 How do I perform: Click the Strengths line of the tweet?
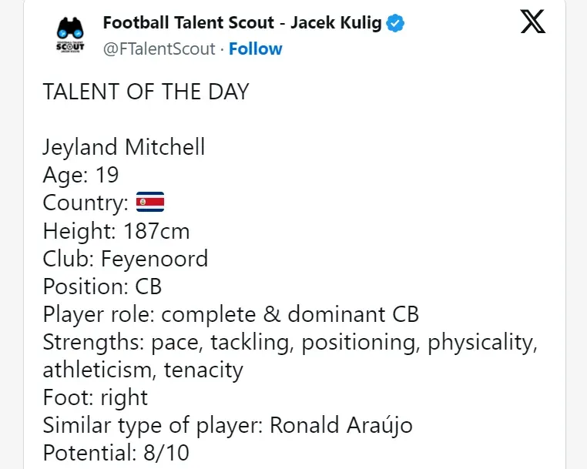pos(290,343)
